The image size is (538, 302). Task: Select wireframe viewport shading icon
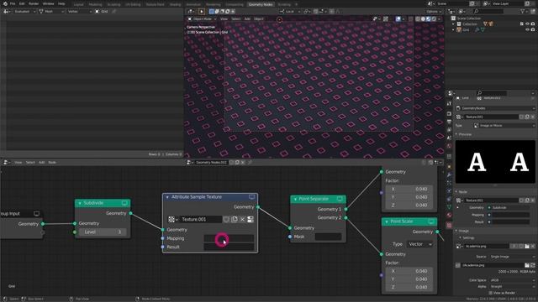coord(418,18)
